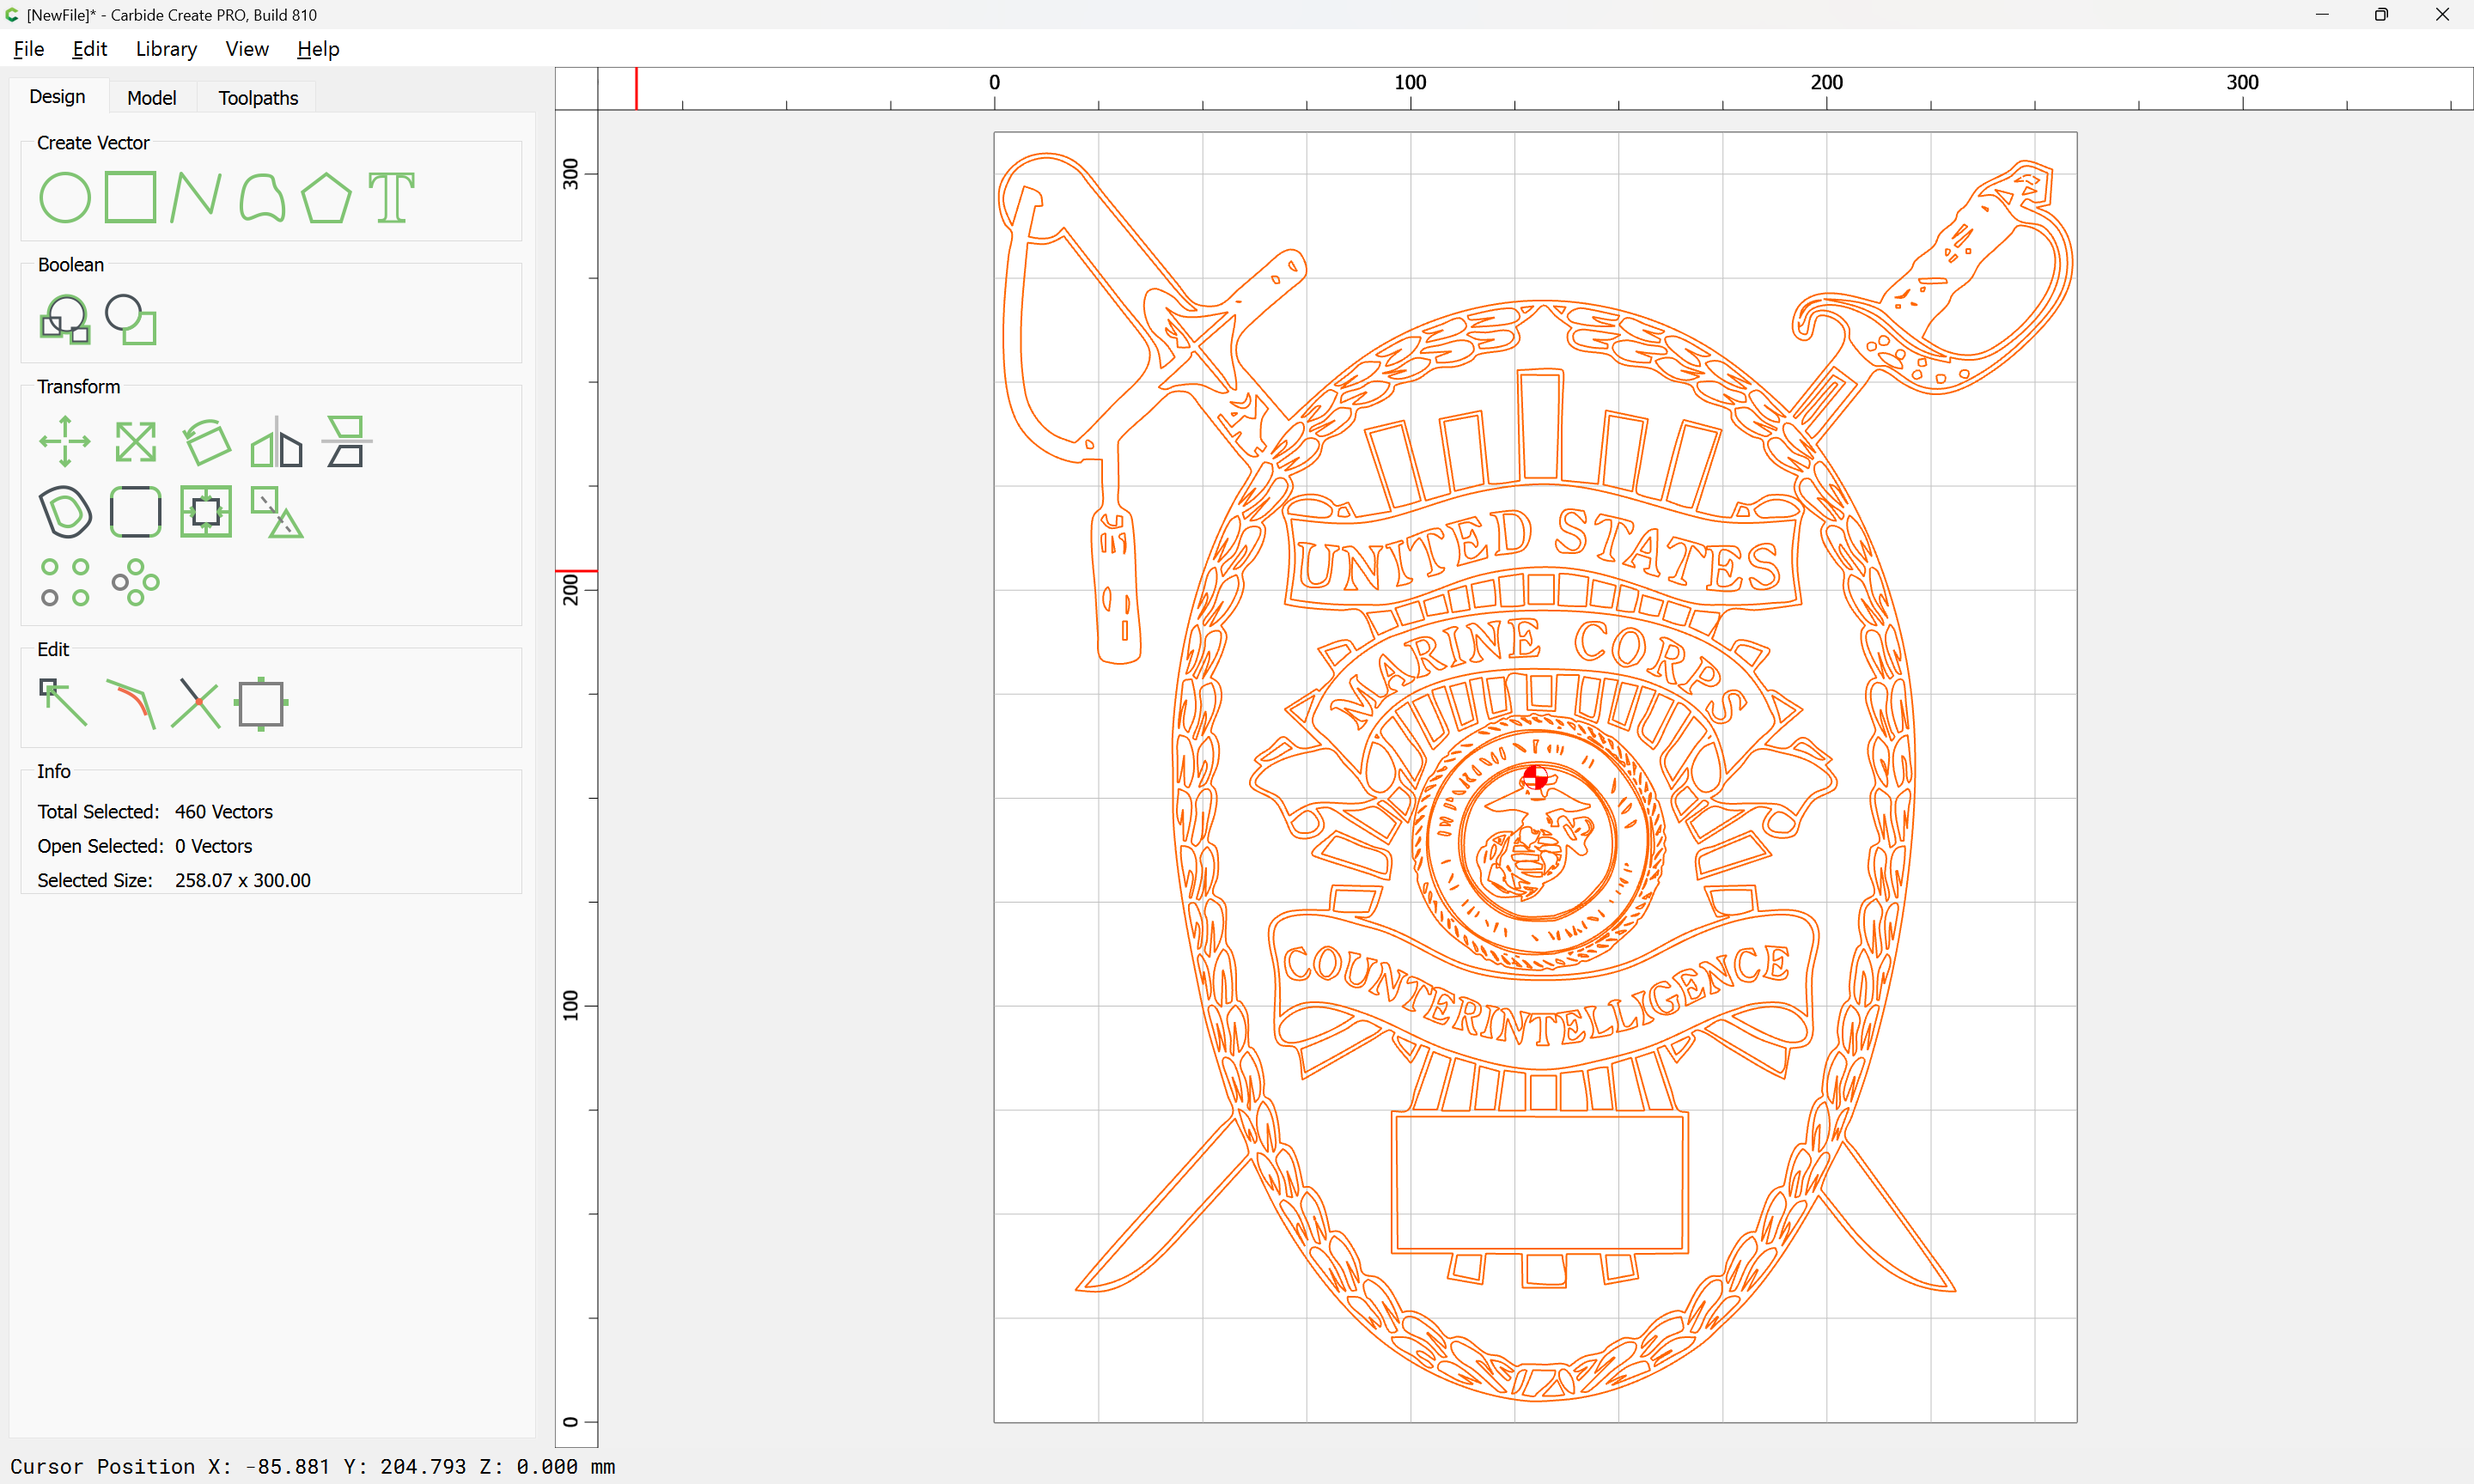This screenshot has width=2474, height=1484.
Task: Activate the Offset vectors tool
Action: [x=65, y=512]
